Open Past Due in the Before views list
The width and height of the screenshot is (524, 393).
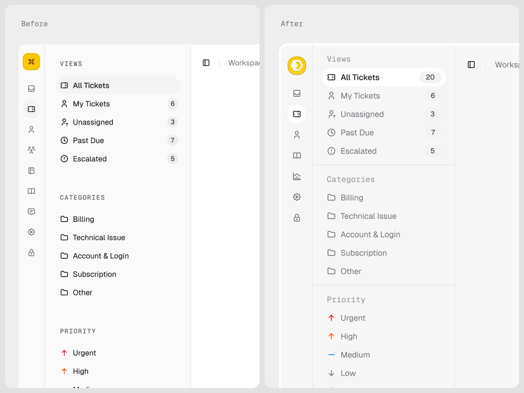[x=118, y=141]
